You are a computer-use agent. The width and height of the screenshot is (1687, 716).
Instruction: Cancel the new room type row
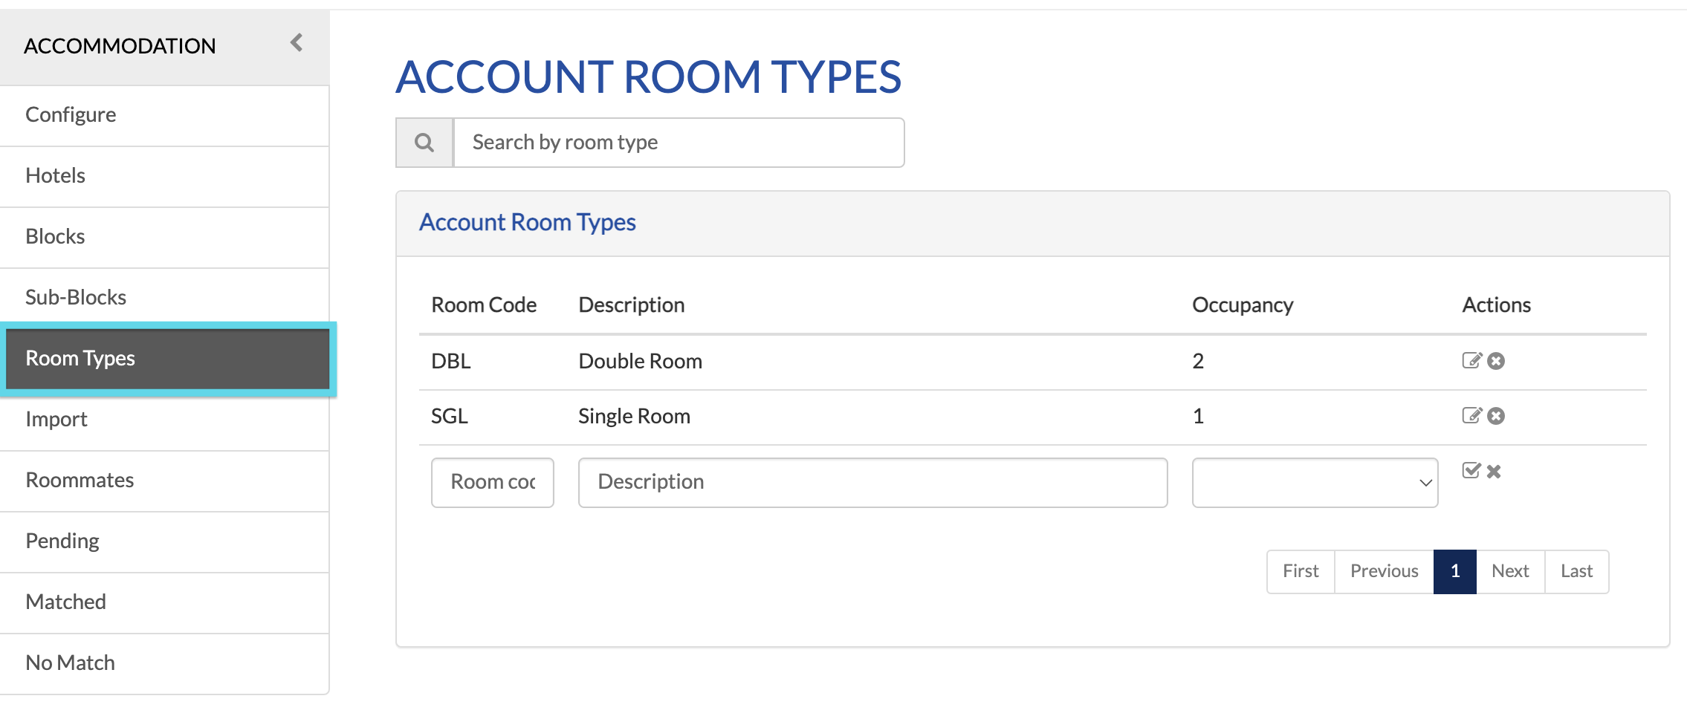1494,472
